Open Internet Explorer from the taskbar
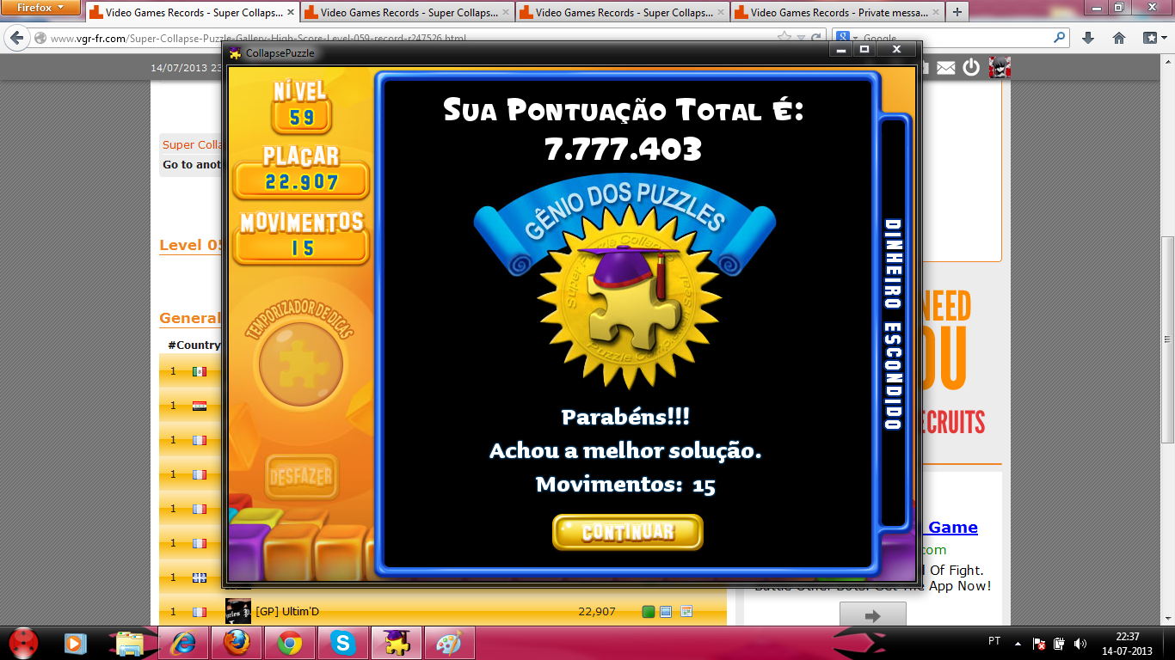Screen dimensions: 1175x660 [183, 643]
